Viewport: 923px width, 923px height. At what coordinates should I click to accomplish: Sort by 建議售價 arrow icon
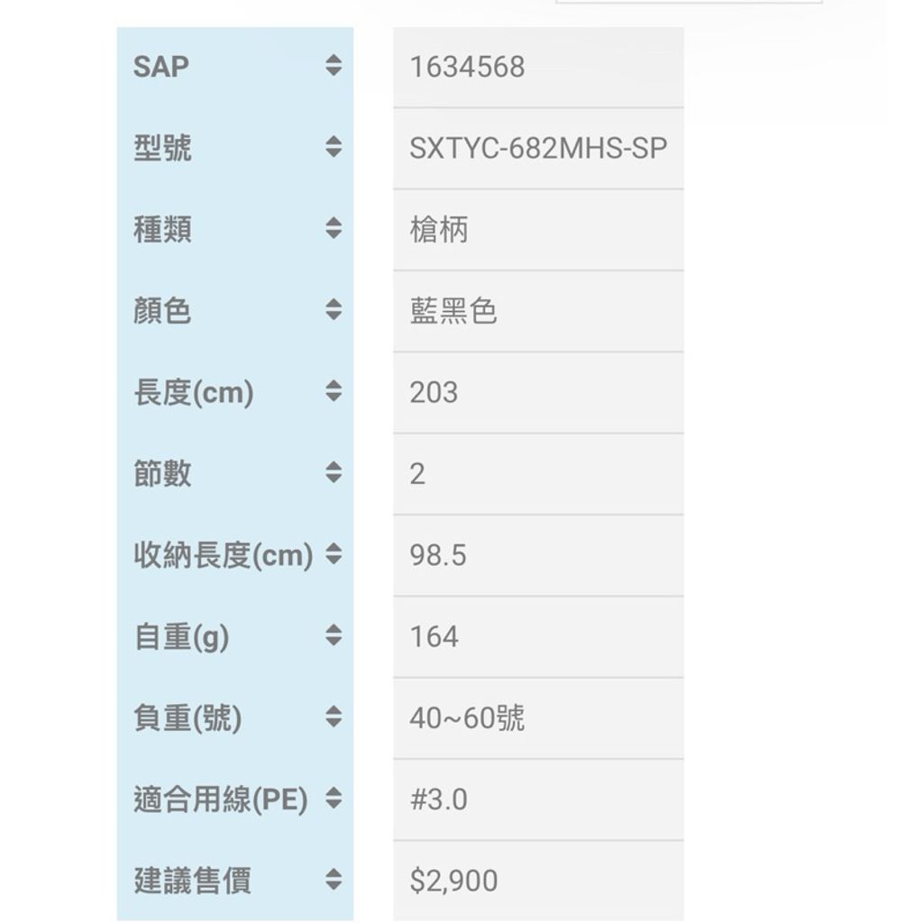(x=334, y=881)
